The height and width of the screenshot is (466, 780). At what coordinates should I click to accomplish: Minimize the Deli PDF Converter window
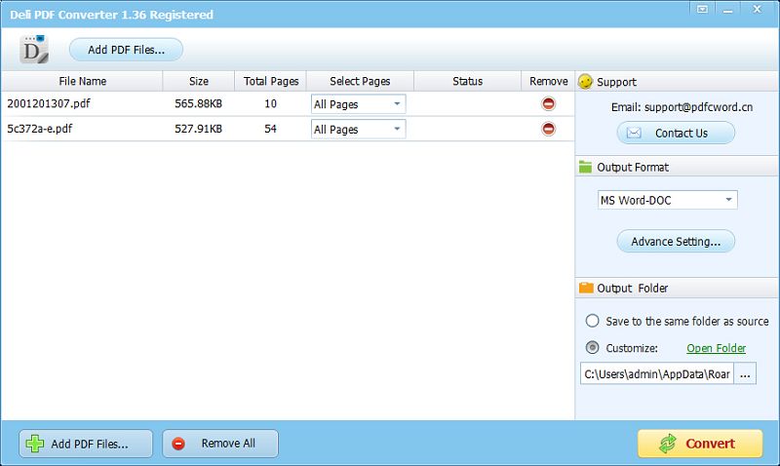coord(727,10)
